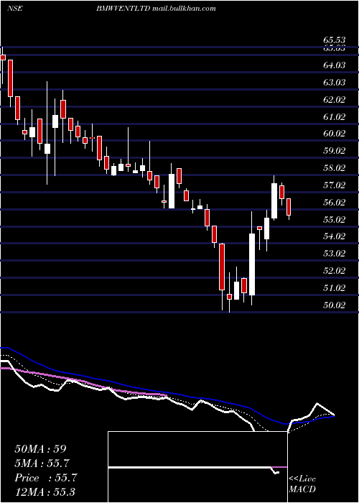Click the BMWVENTLTD mail.bullkhan.com title
359x503 pixels.
(x=156, y=9)
